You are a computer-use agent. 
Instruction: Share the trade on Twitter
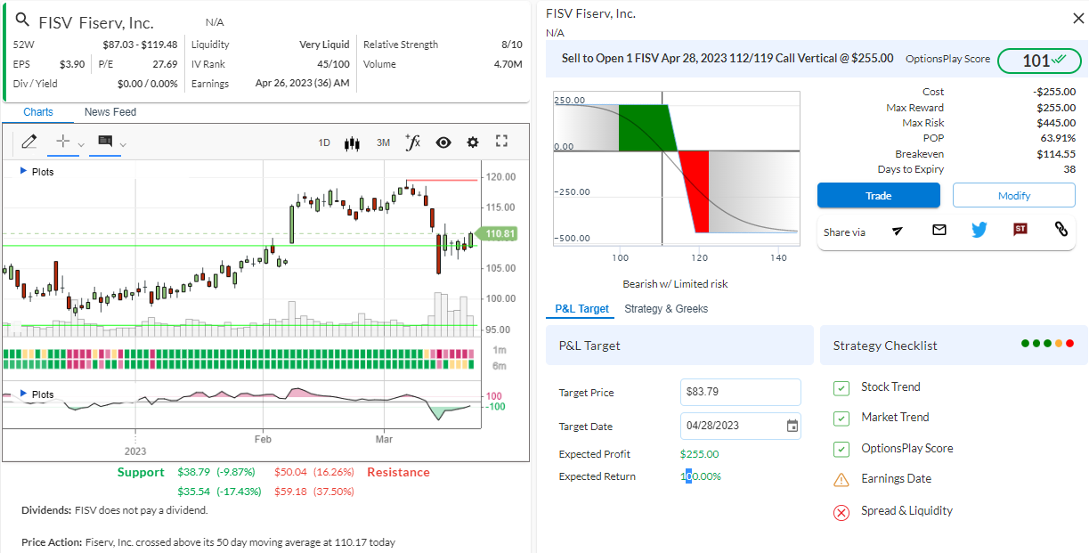point(979,230)
